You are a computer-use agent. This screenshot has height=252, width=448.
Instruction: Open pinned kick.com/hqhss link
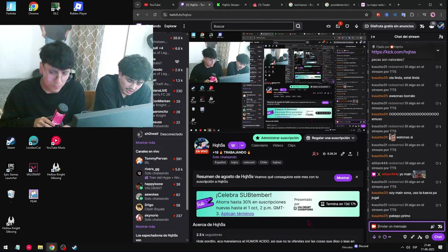(394, 52)
